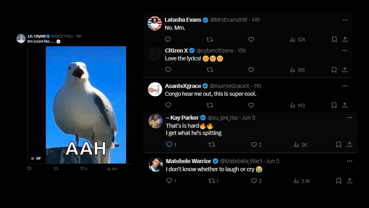
Task: Visit the @cybercitizenx handle link
Action: 215,51
